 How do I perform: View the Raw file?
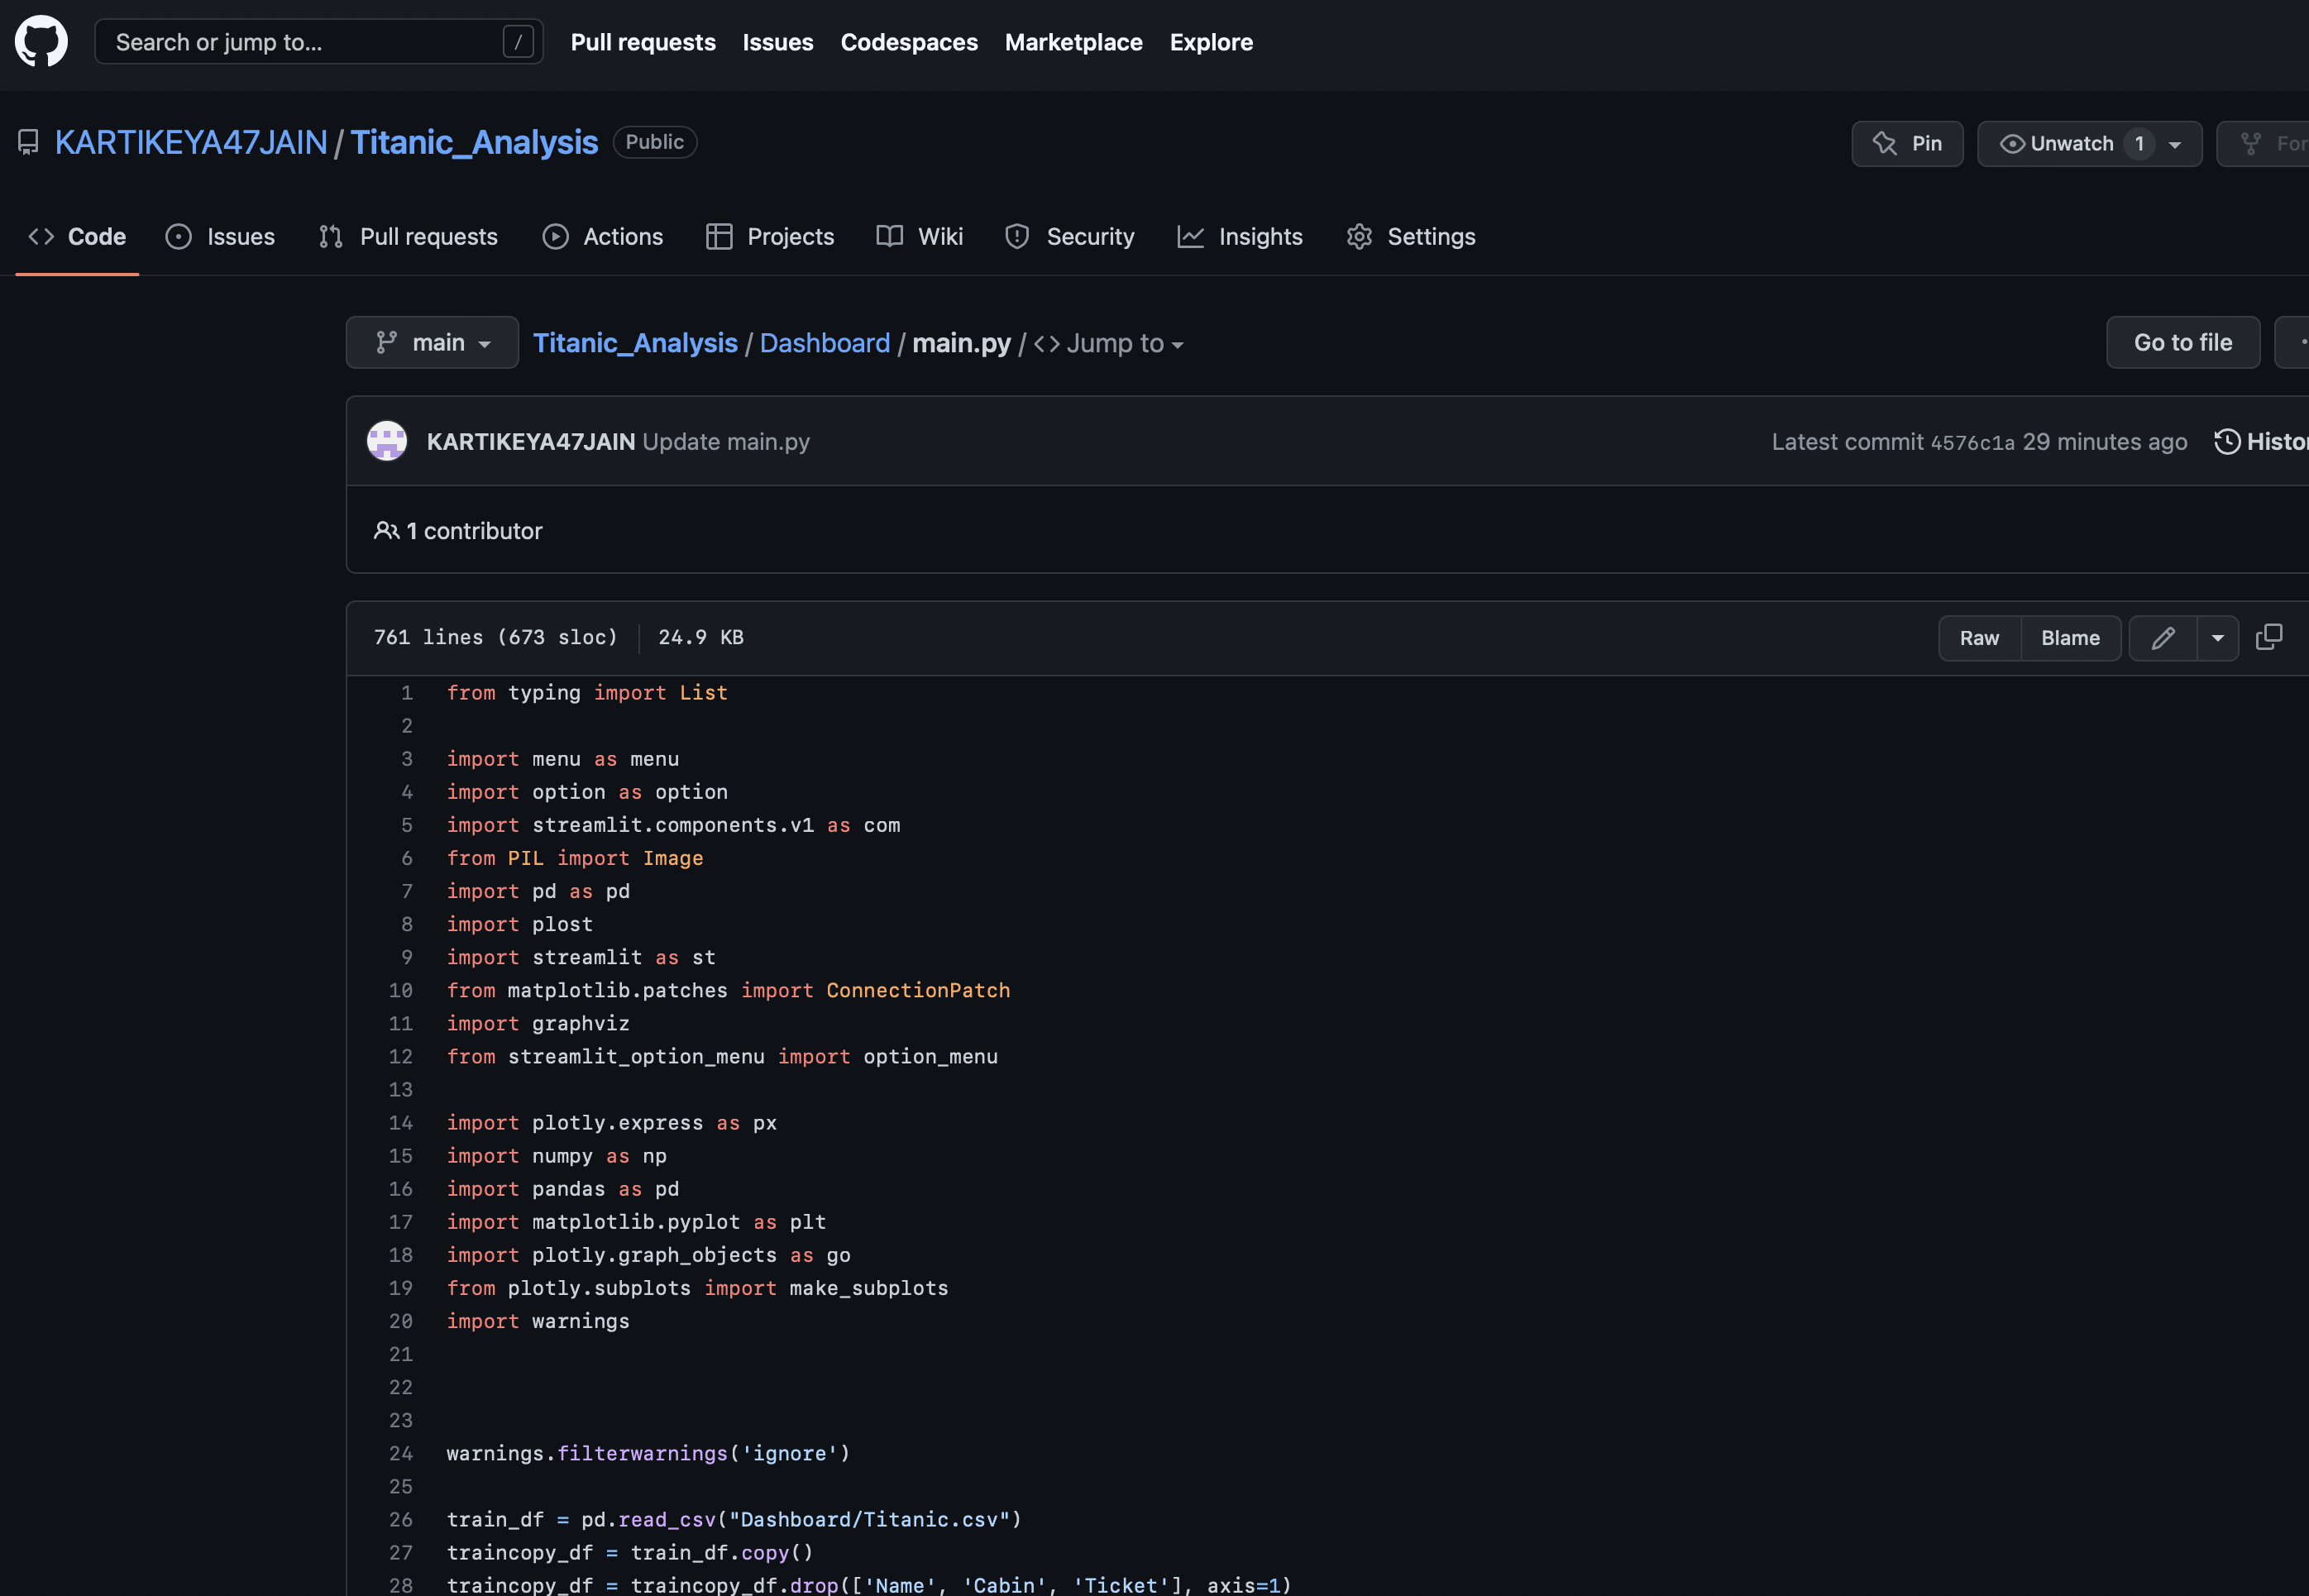(x=1979, y=638)
